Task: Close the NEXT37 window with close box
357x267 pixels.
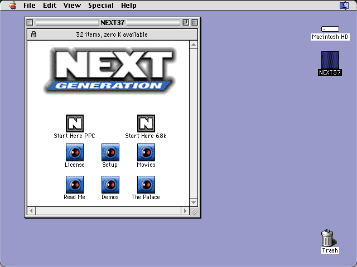Action: coord(30,22)
